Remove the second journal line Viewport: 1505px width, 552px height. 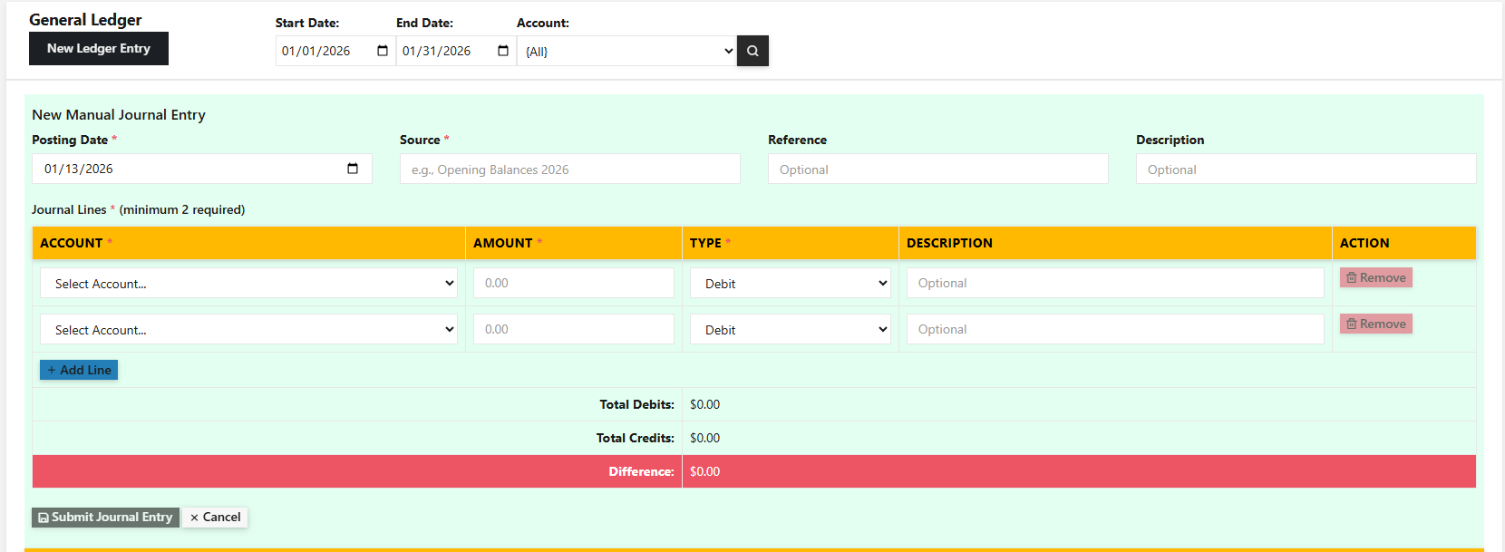click(1375, 324)
